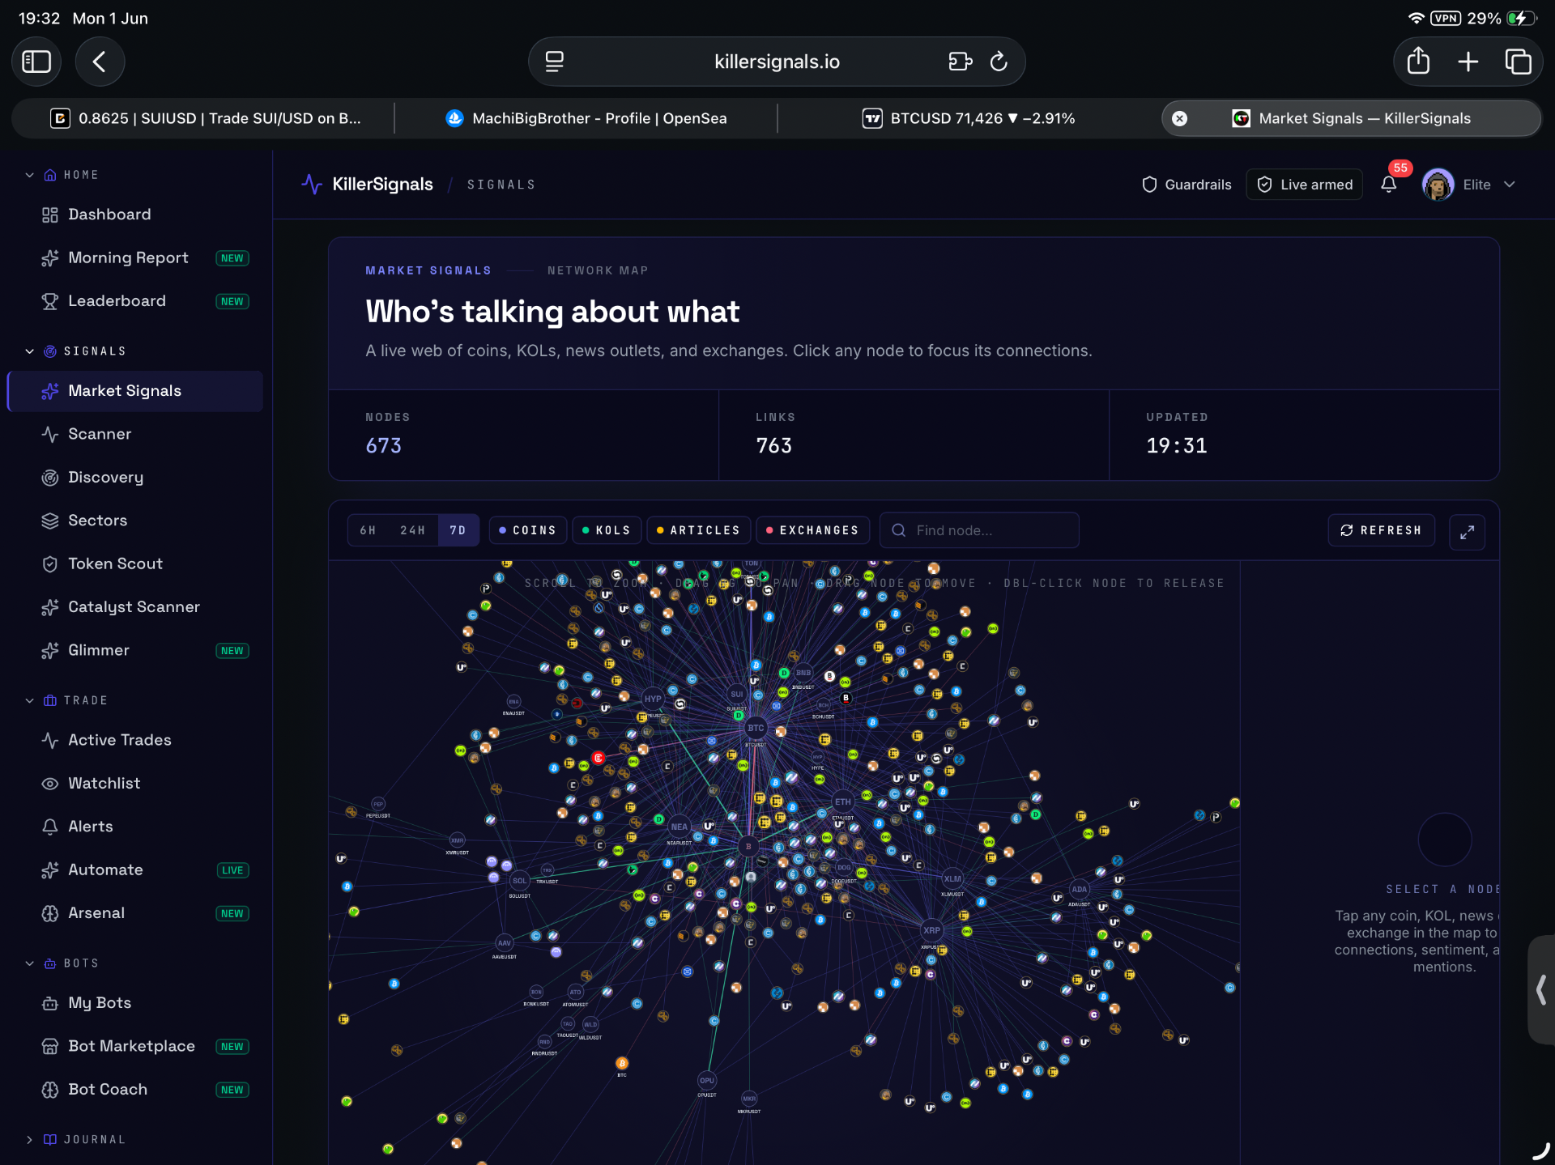
Task: Select the 24H time range
Action: [x=412, y=530]
